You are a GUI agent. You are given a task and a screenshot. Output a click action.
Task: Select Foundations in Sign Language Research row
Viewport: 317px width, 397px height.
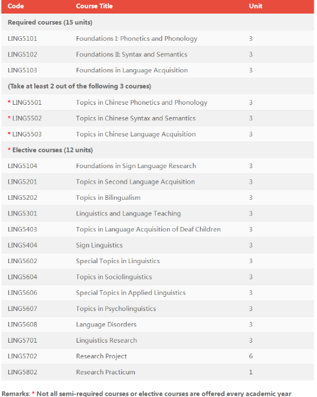tap(158, 166)
